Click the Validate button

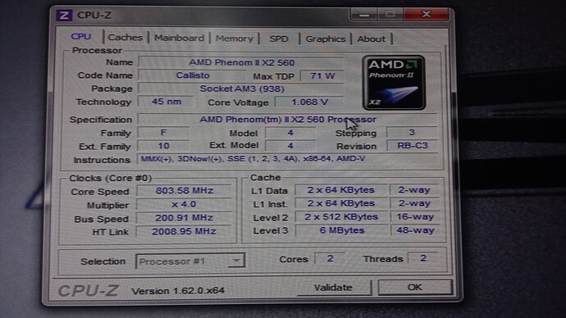[333, 288]
